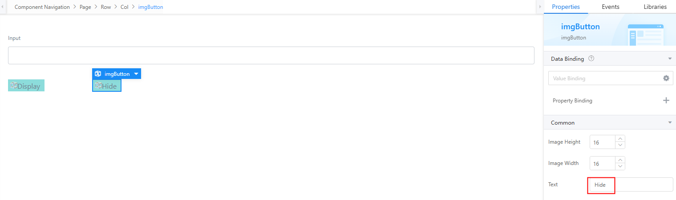Click the cube icon on Hide button
Viewport: 676px width, 200px height.
click(98, 86)
